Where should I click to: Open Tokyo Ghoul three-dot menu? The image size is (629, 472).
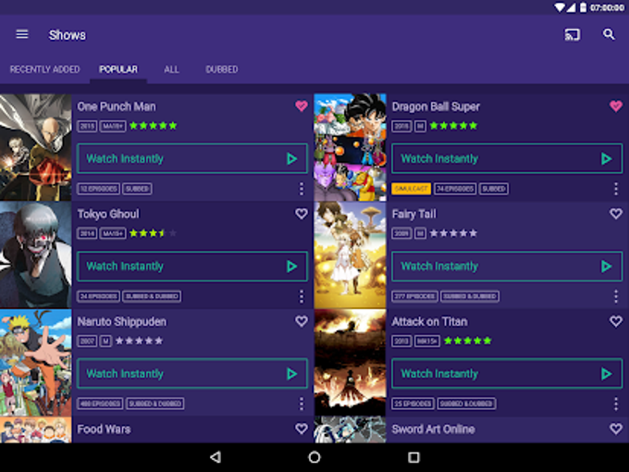(x=302, y=296)
